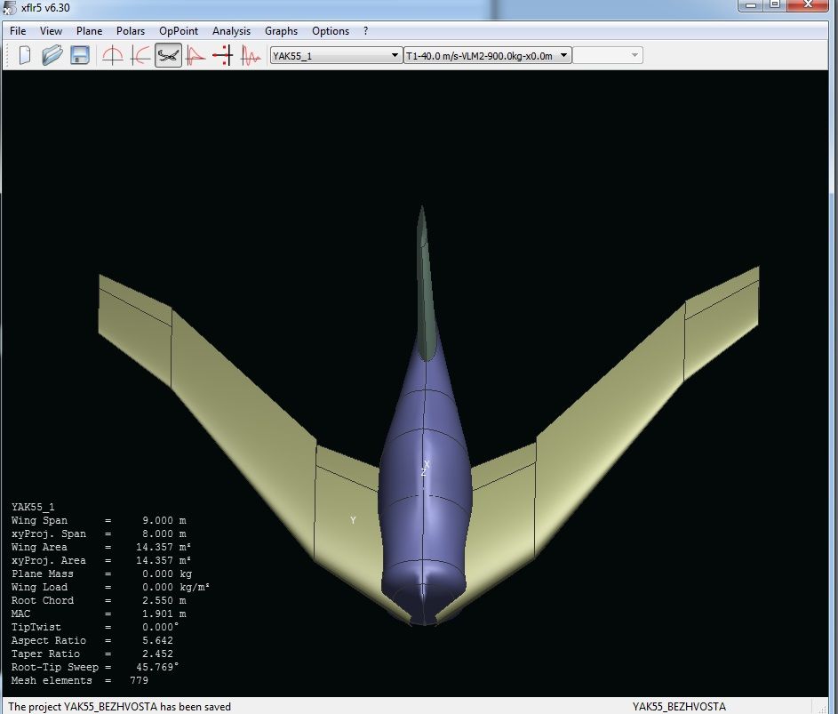Select the Wing and Plane Design icon
This screenshot has width=838, height=714.
point(168,55)
